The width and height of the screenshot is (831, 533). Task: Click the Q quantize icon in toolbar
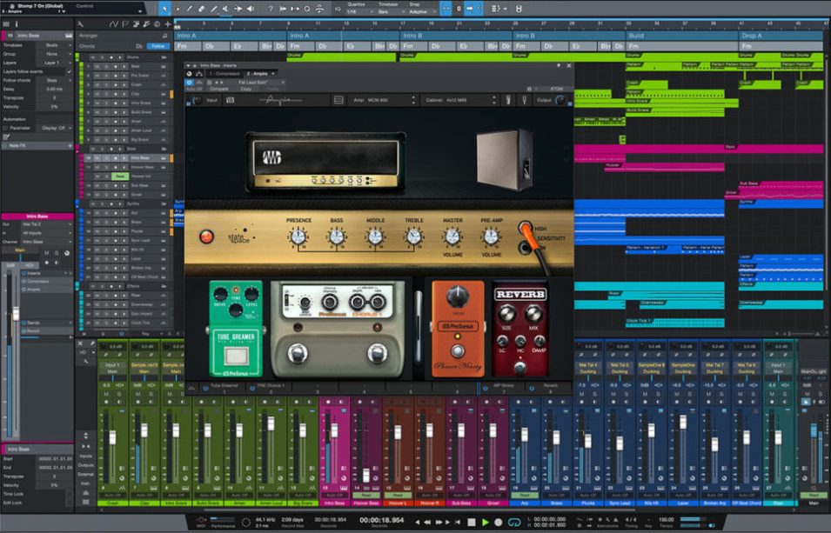[x=307, y=9]
